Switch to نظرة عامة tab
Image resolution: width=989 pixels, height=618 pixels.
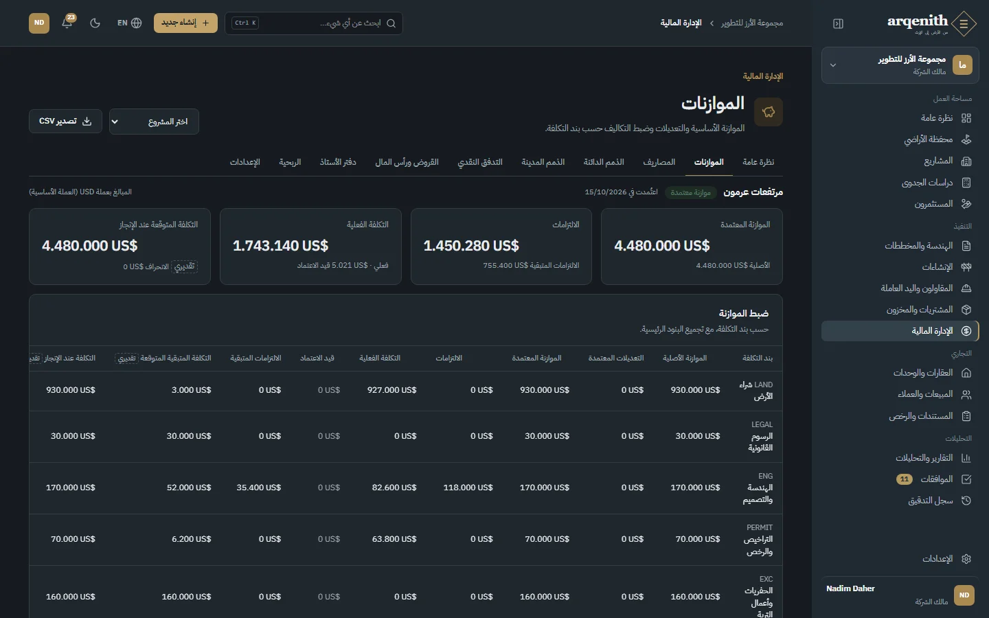coord(758,162)
